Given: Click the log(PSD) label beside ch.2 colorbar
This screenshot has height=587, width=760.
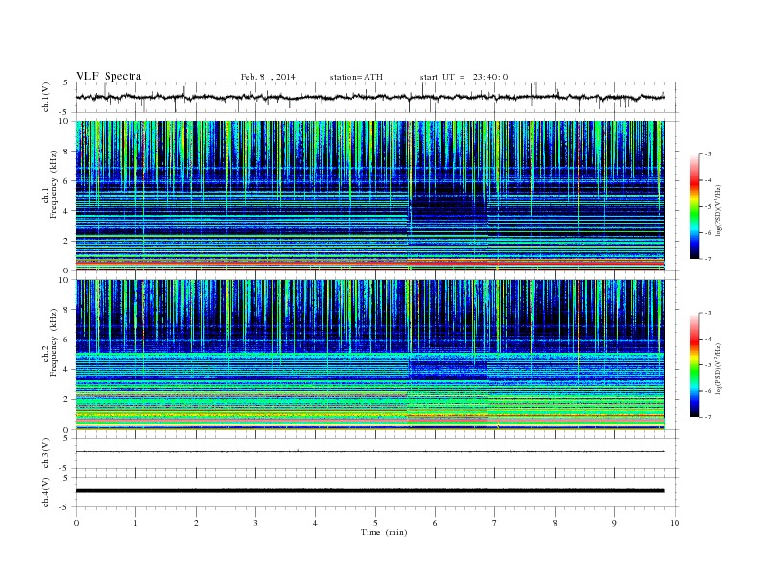Looking at the screenshot, I should coord(718,368).
